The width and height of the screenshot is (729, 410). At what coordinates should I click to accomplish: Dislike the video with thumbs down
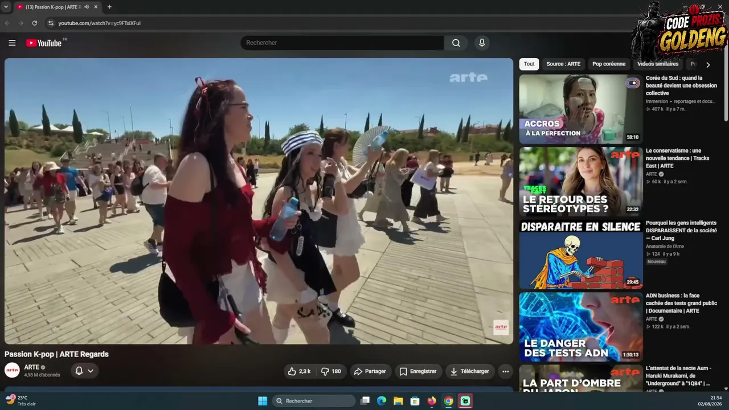331,371
